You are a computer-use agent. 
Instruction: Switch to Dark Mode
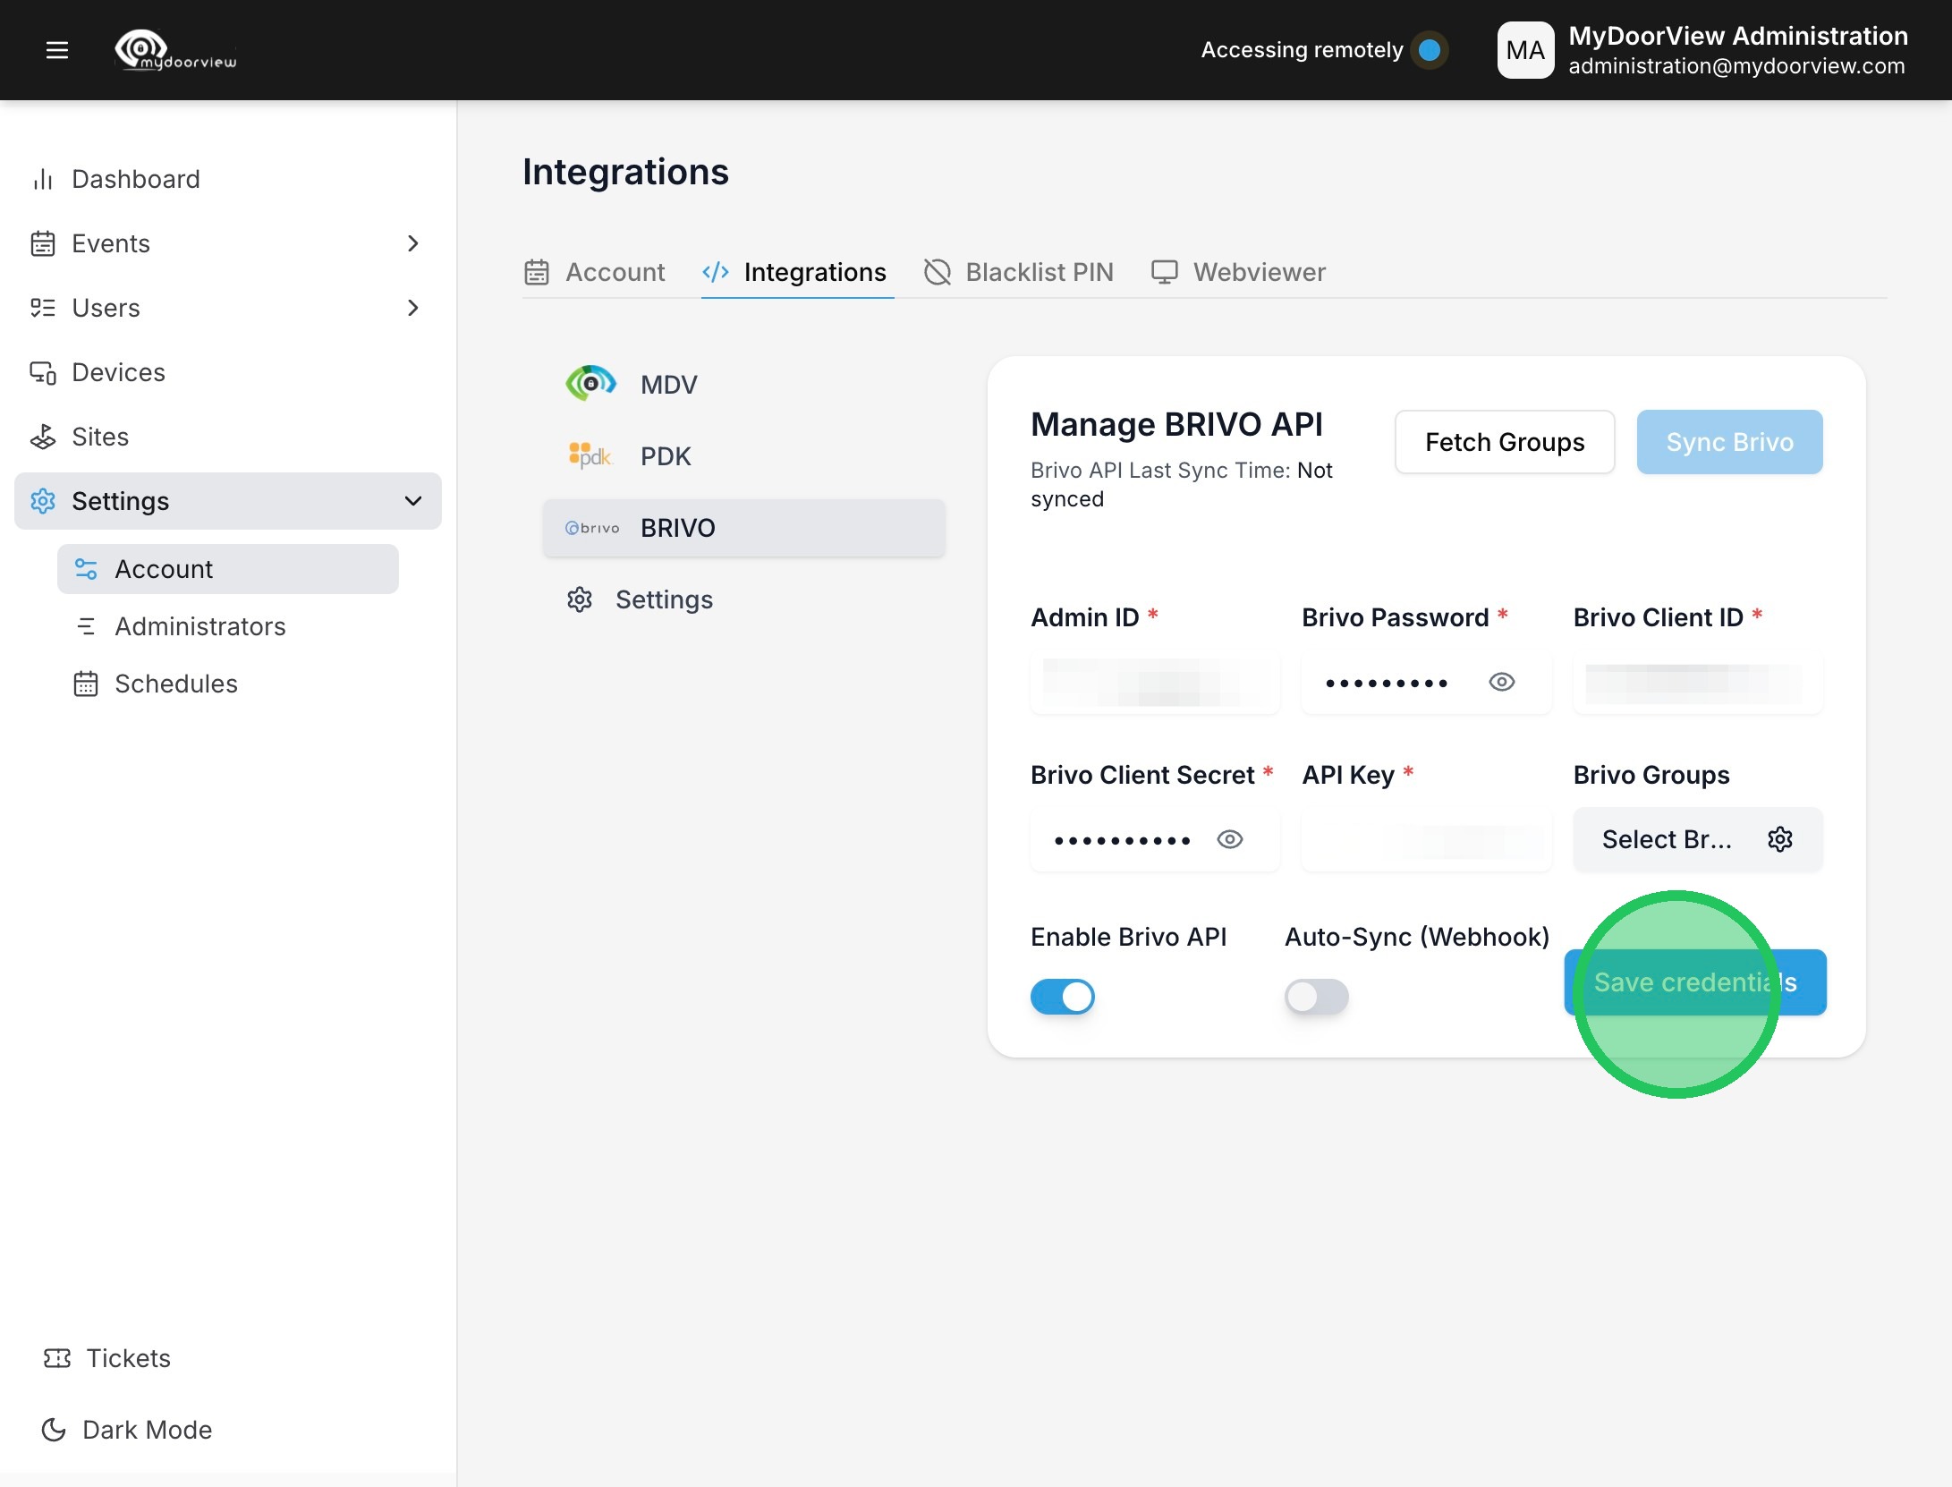coord(146,1430)
